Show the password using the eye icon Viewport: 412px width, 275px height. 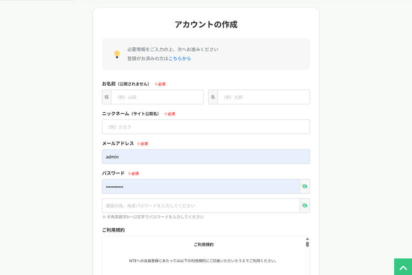click(x=304, y=186)
